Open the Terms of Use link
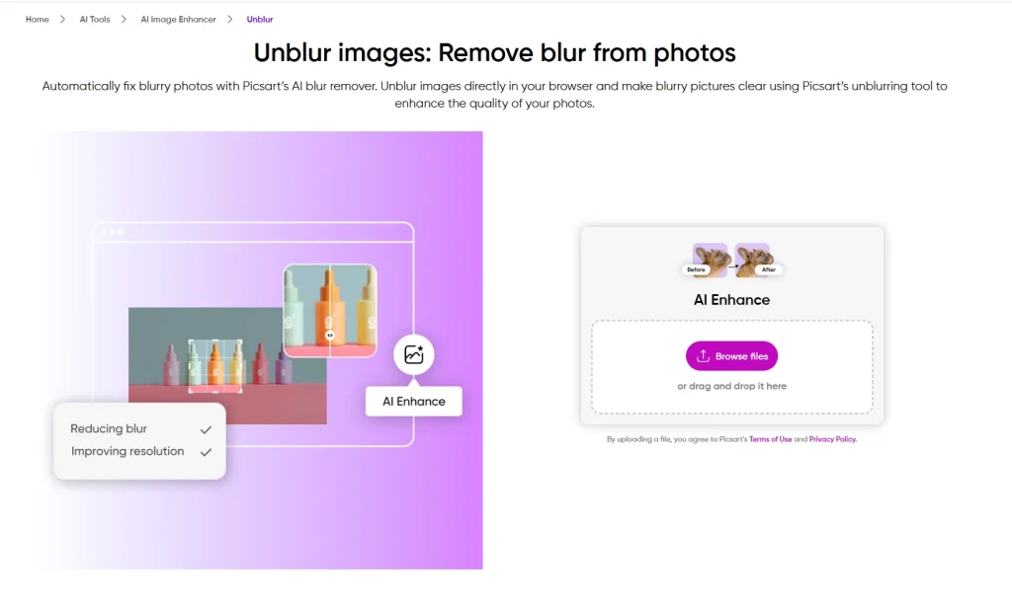The image size is (1012, 607). pos(770,439)
